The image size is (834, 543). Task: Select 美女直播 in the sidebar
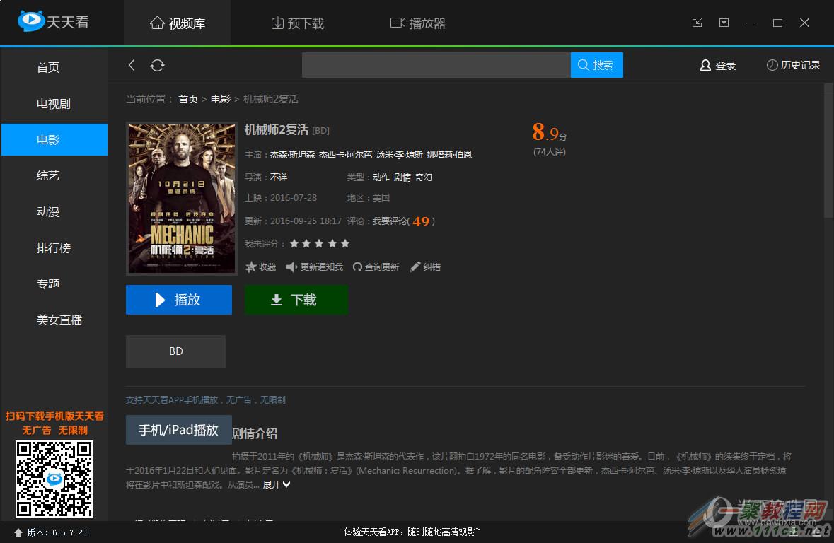(54, 320)
